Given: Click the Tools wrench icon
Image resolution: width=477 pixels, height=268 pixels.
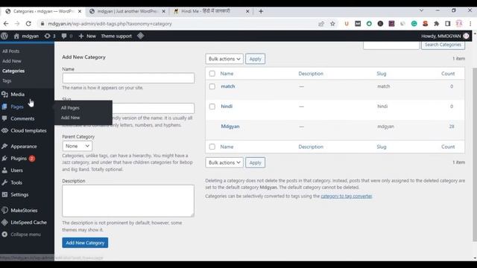Looking at the screenshot, I should pyautogui.click(x=4, y=182).
